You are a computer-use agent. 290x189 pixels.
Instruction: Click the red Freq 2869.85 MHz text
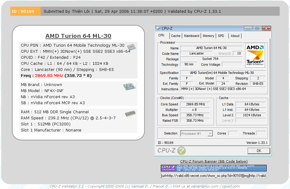click(x=49, y=75)
